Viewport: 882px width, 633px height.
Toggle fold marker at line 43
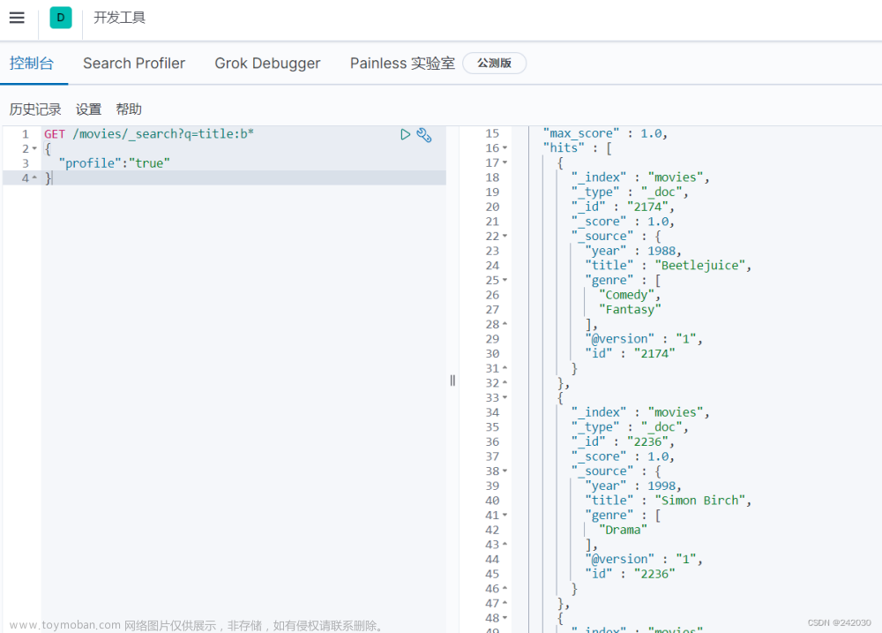[x=505, y=544]
